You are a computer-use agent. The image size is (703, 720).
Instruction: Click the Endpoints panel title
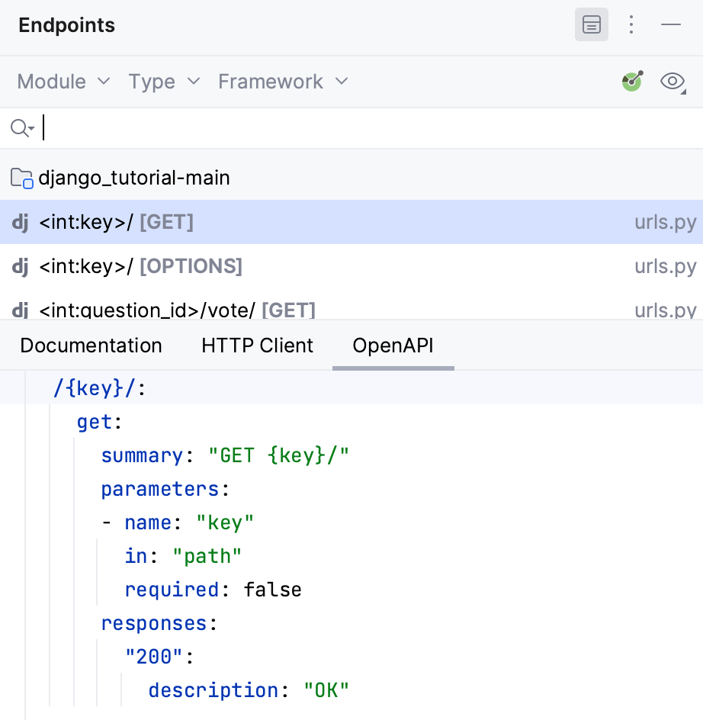(66, 25)
